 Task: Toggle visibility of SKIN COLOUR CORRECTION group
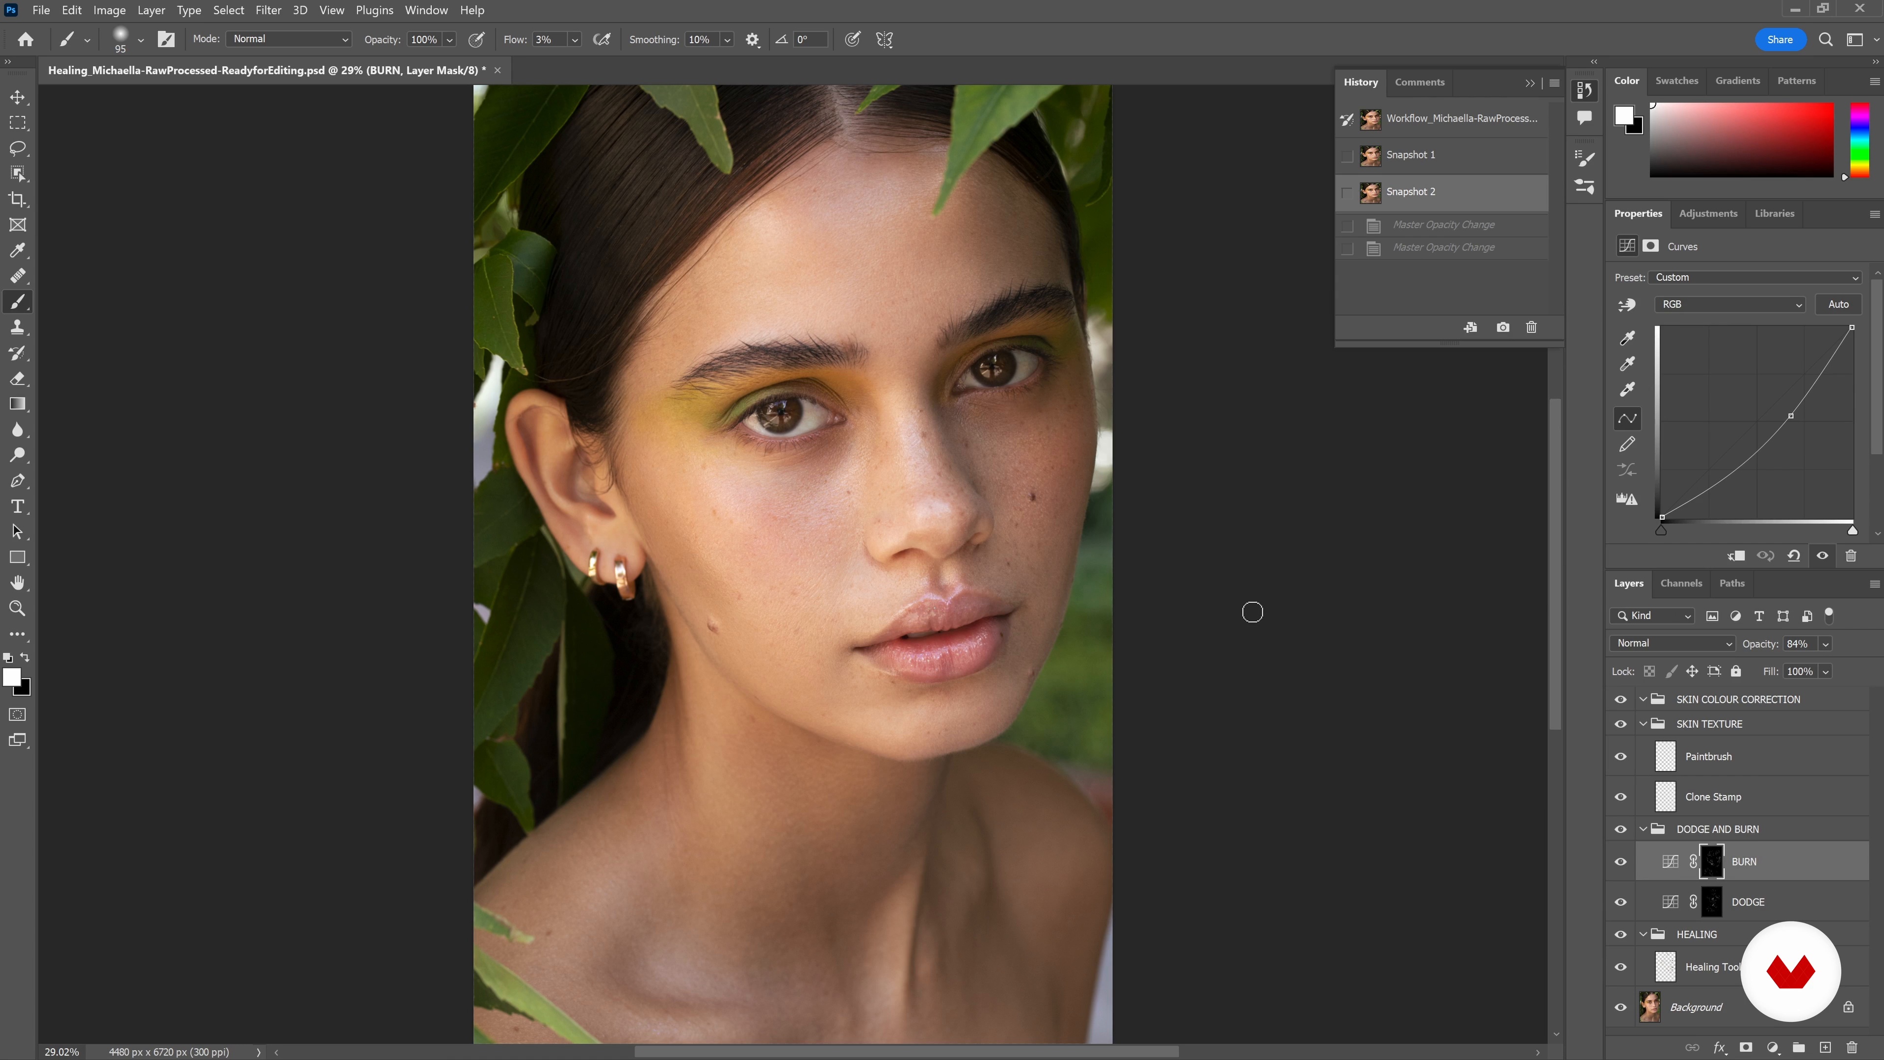click(x=1621, y=699)
